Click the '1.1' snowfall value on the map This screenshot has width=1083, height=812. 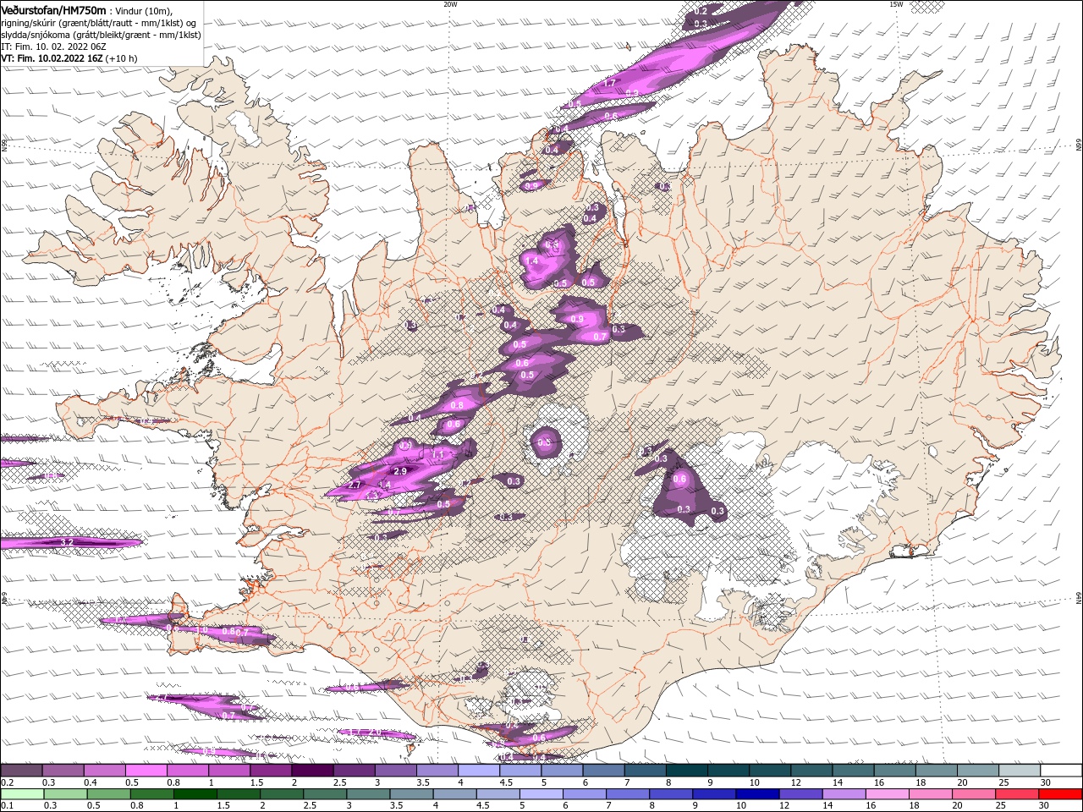click(x=438, y=455)
